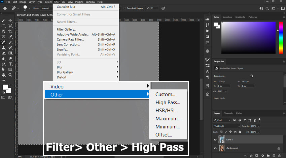Toggle lock image pixels brush icon
The height and width of the screenshot is (158, 286).
[x=226, y=132]
